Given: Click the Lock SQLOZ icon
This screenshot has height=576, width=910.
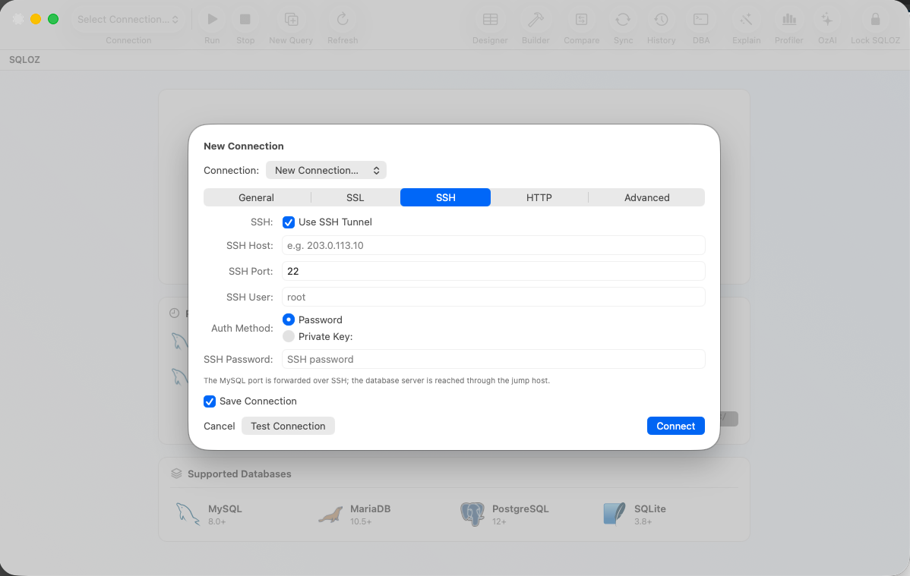Looking at the screenshot, I should coord(875,20).
